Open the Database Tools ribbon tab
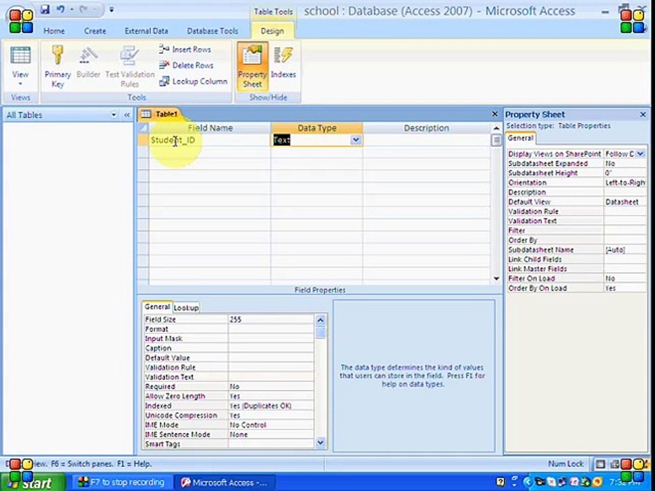Screen dimensions: 655x491 212,31
